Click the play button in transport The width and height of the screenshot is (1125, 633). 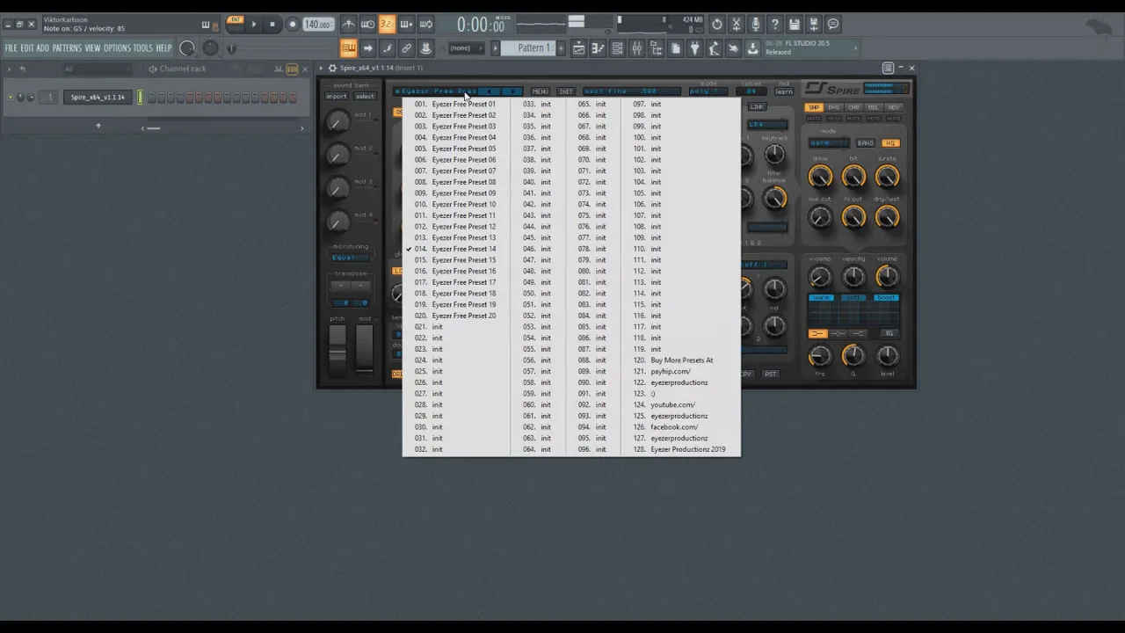pos(254,25)
